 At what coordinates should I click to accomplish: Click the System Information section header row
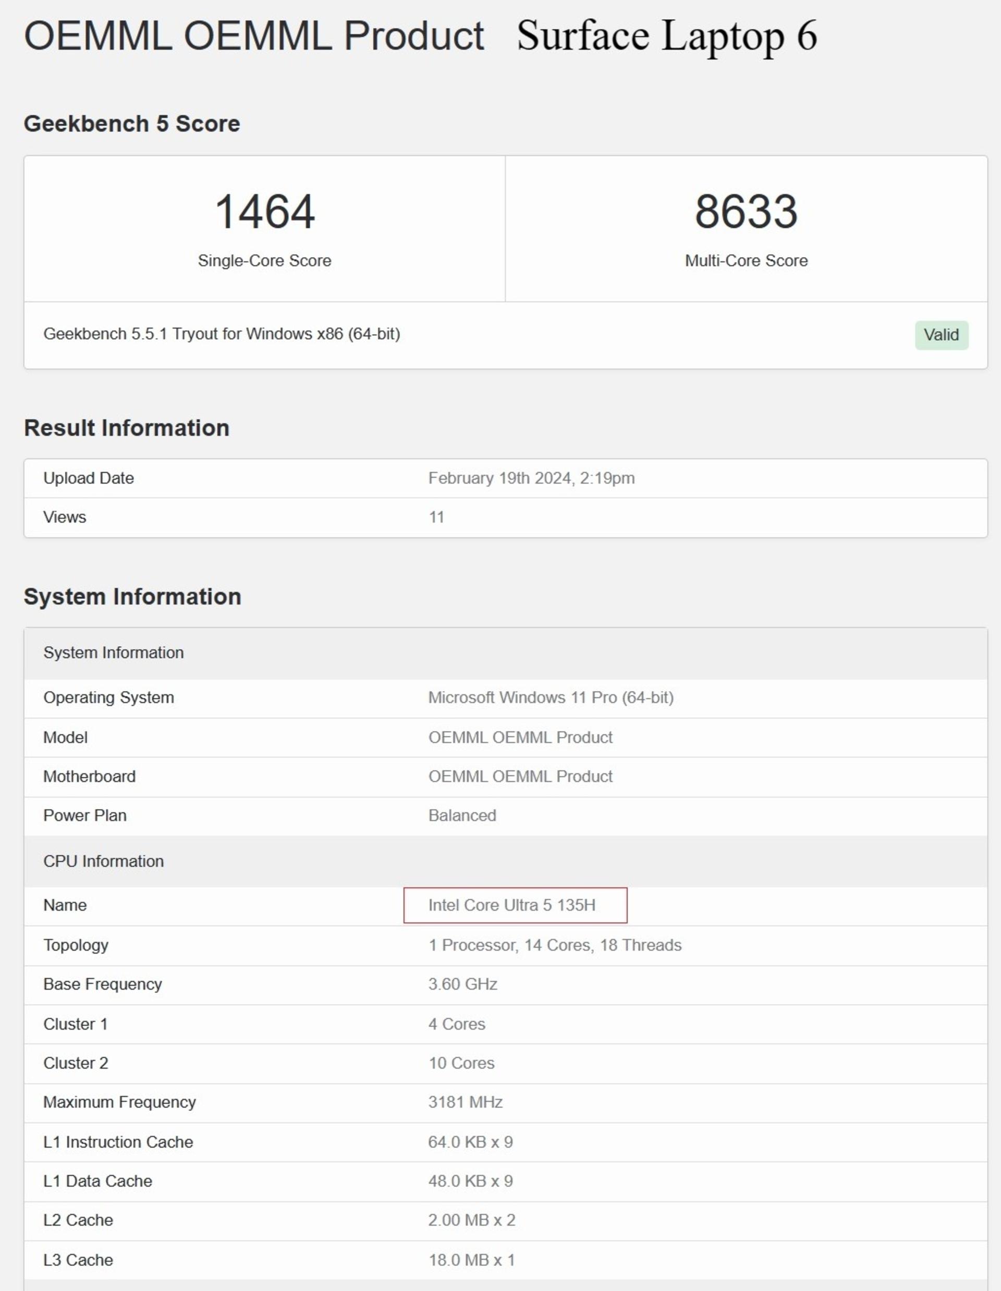point(505,653)
